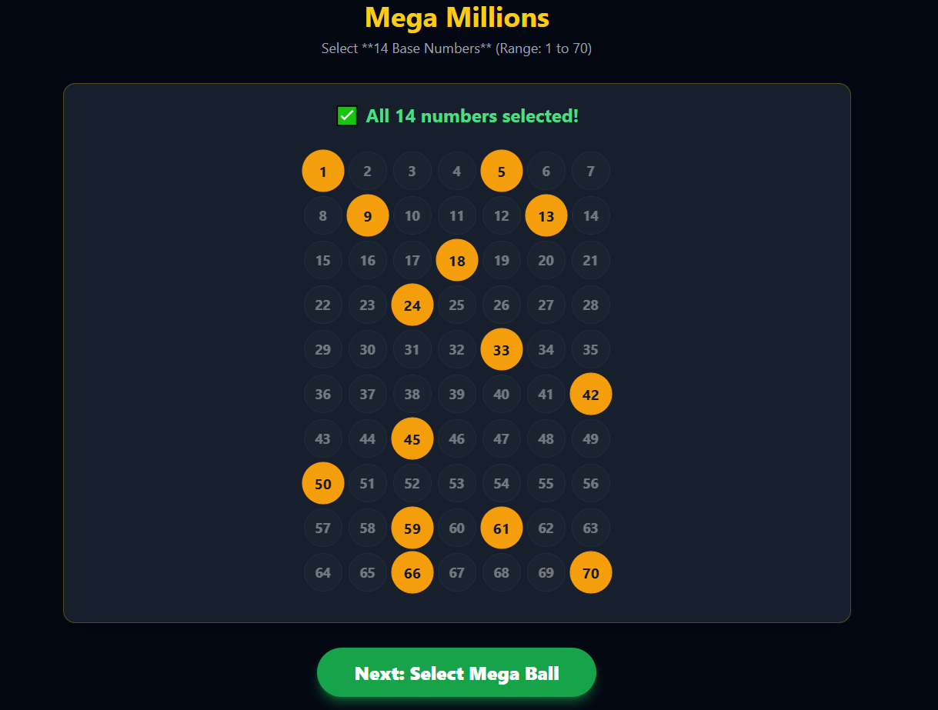Select number 29 on the grid
The image size is (938, 710).
click(x=322, y=349)
